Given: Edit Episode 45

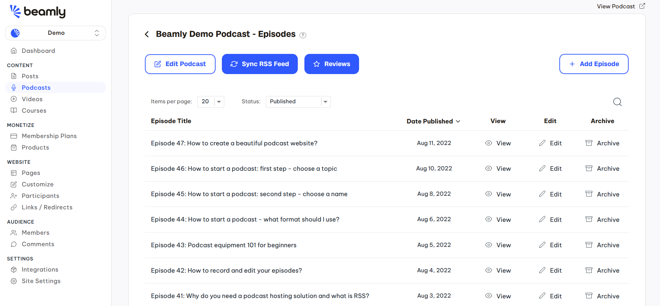Looking at the screenshot, I should (550, 194).
